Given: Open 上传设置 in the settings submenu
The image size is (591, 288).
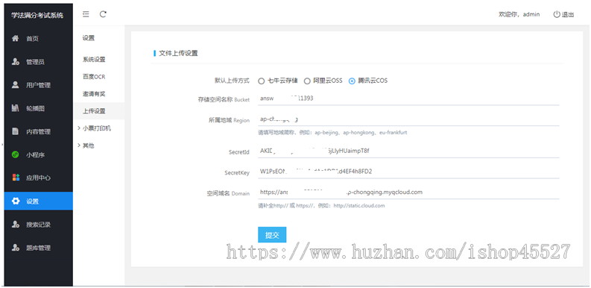Looking at the screenshot, I should tap(94, 111).
